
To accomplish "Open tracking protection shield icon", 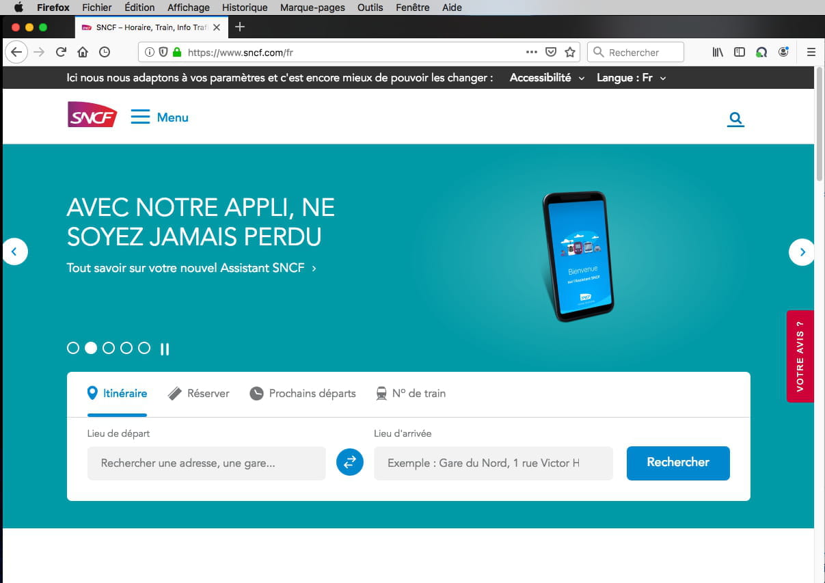I will [x=163, y=52].
